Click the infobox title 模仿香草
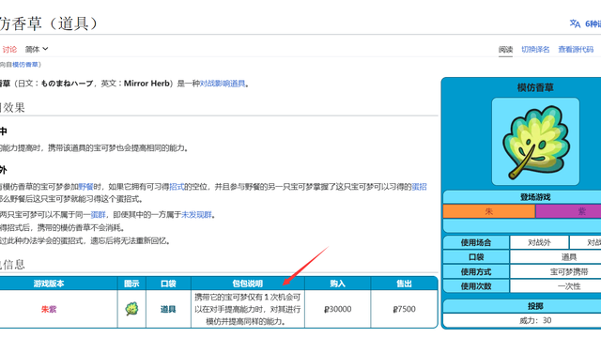601x338 pixels. tap(535, 87)
